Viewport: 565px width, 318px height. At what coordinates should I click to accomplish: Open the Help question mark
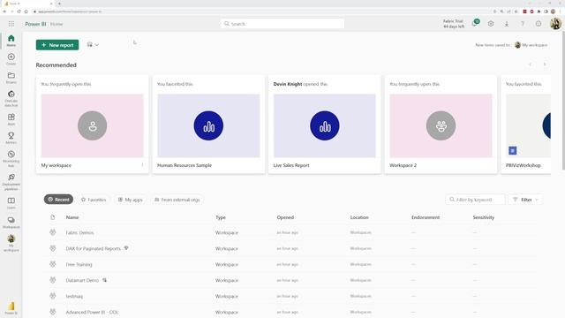point(523,24)
